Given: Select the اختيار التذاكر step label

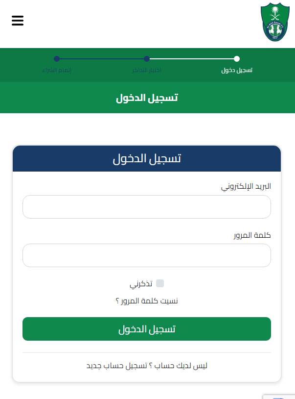Looking at the screenshot, I should point(147,70).
